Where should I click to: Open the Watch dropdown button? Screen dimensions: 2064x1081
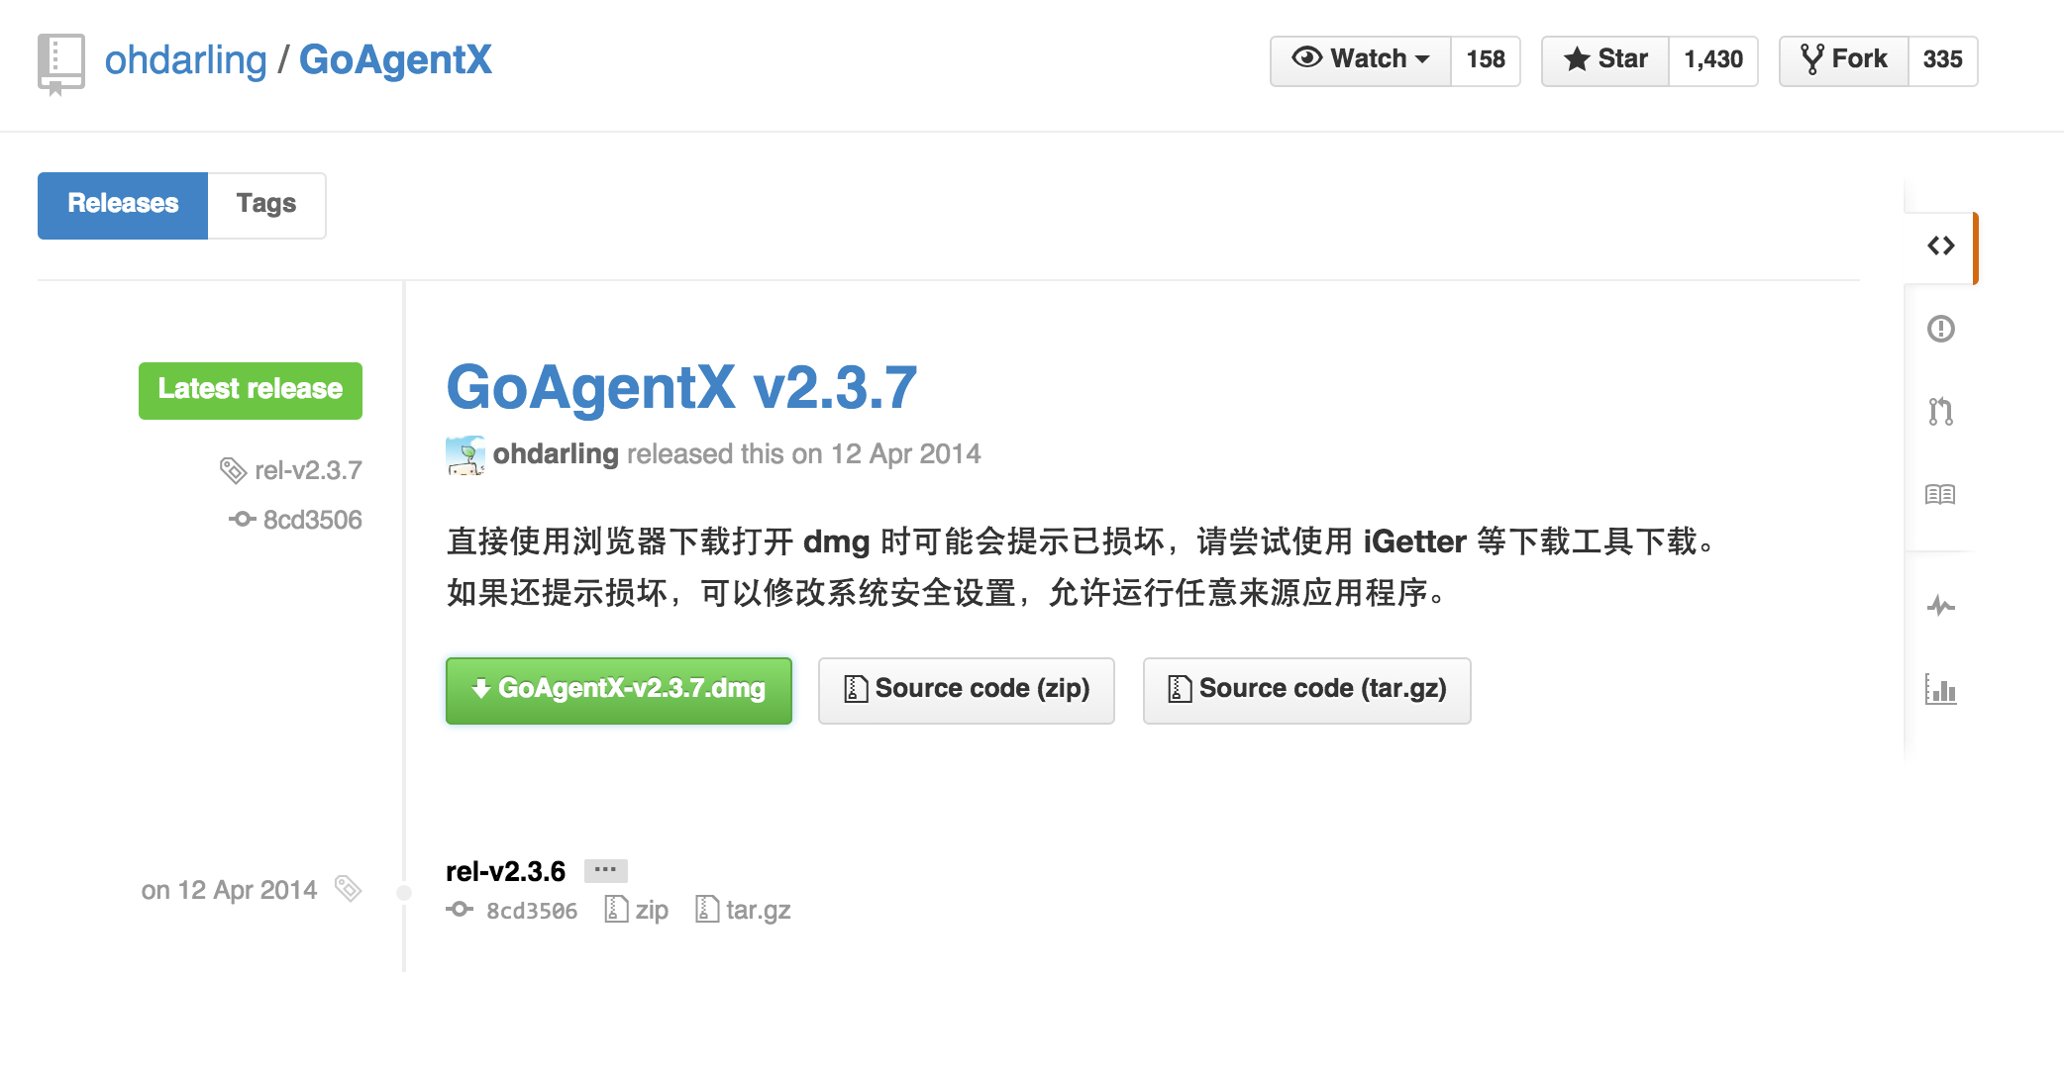[x=1361, y=60]
